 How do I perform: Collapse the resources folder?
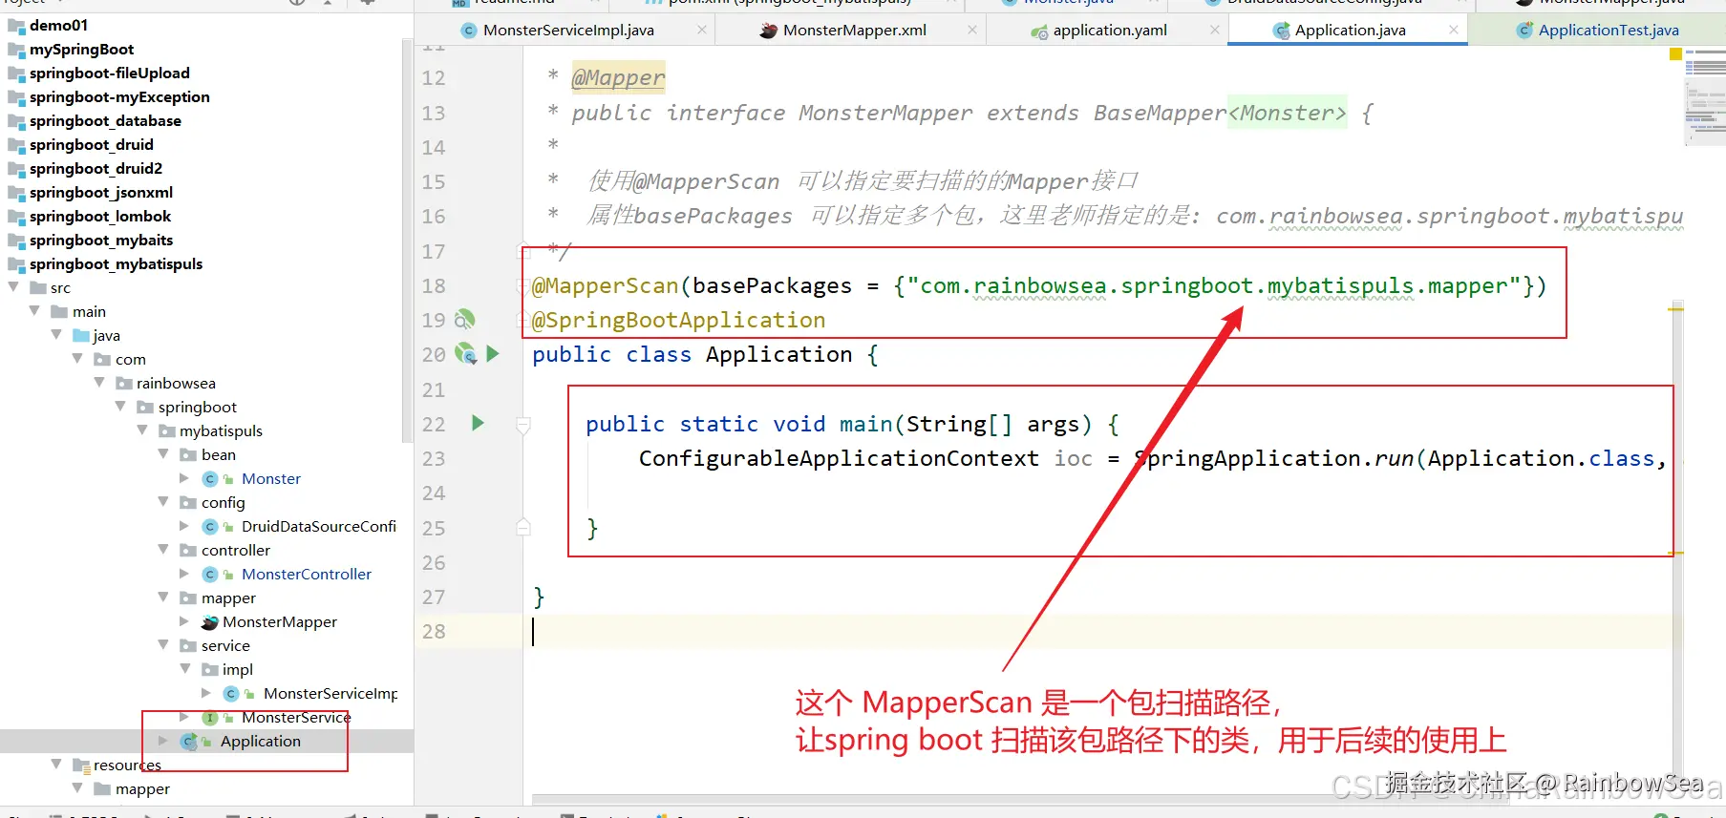click(x=56, y=764)
